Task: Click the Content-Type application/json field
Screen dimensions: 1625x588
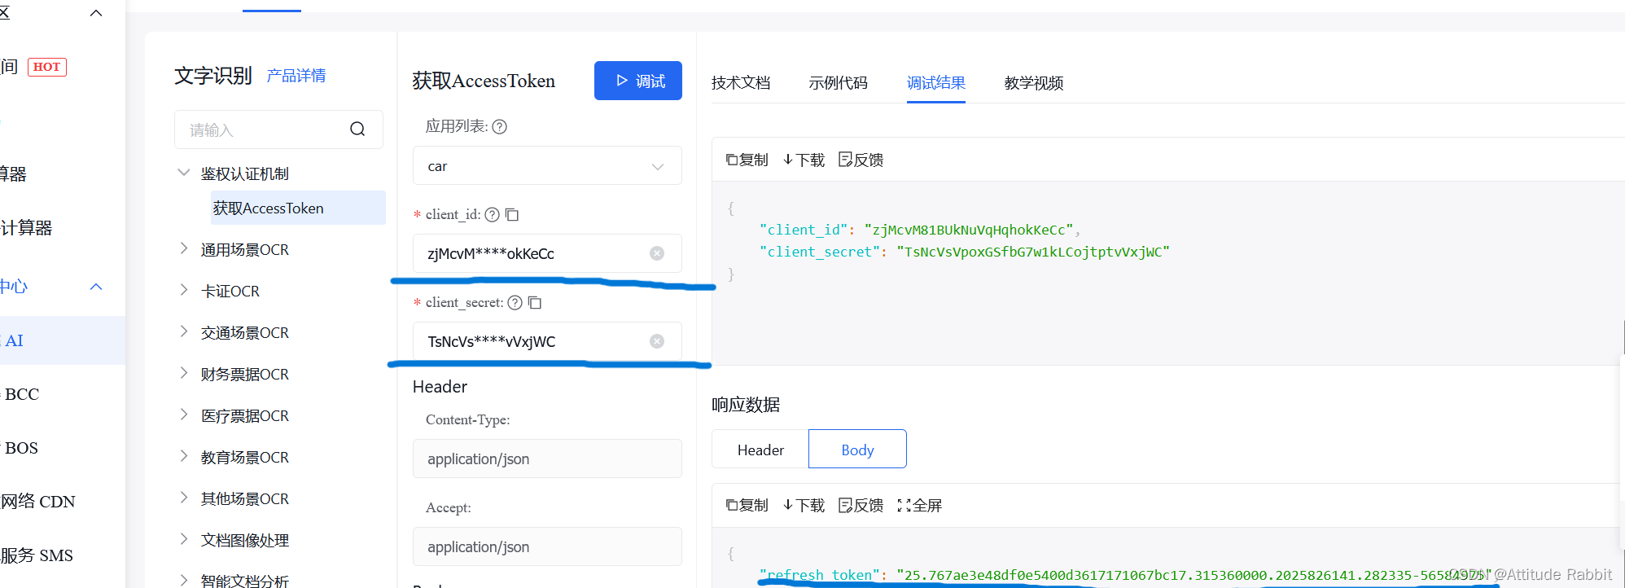Action: click(x=547, y=459)
